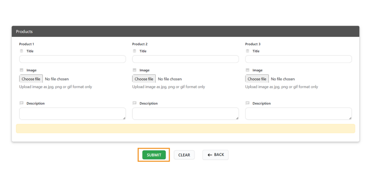The image size is (369, 184).
Task: Click inside Product 3 Description textarea
Action: pos(298,114)
